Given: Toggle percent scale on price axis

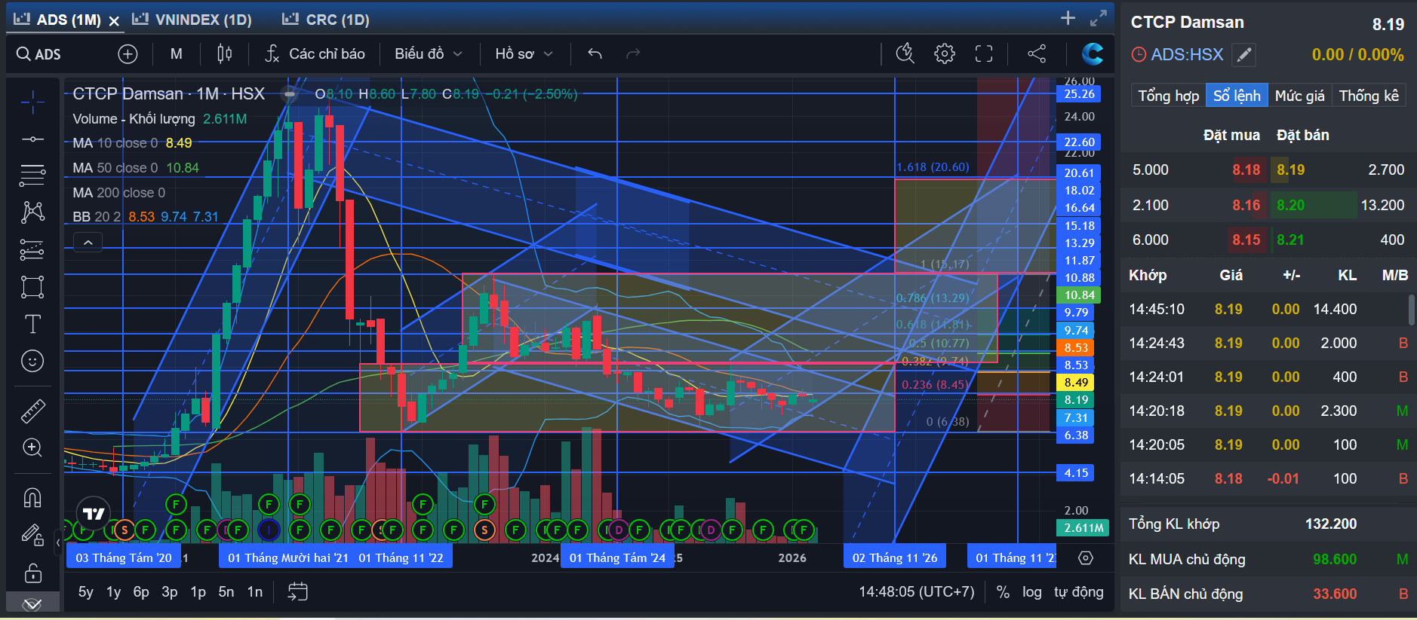Looking at the screenshot, I should (x=1003, y=592).
